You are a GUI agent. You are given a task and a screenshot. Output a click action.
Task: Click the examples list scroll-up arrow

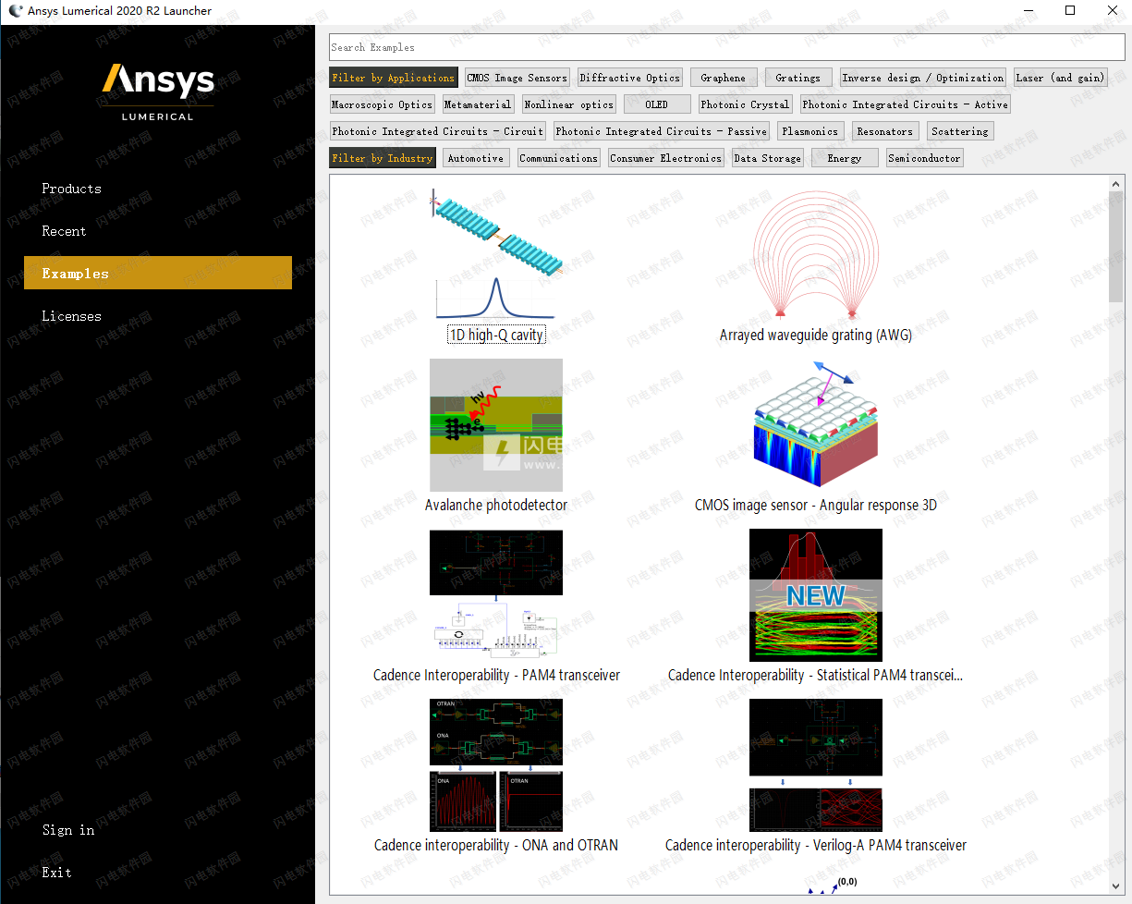coord(1116,184)
